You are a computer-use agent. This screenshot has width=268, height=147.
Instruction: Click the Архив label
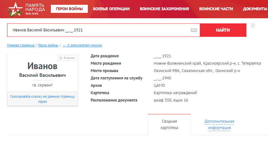click(x=96, y=86)
